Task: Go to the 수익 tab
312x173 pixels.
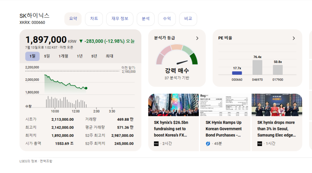Action: tap(167, 19)
